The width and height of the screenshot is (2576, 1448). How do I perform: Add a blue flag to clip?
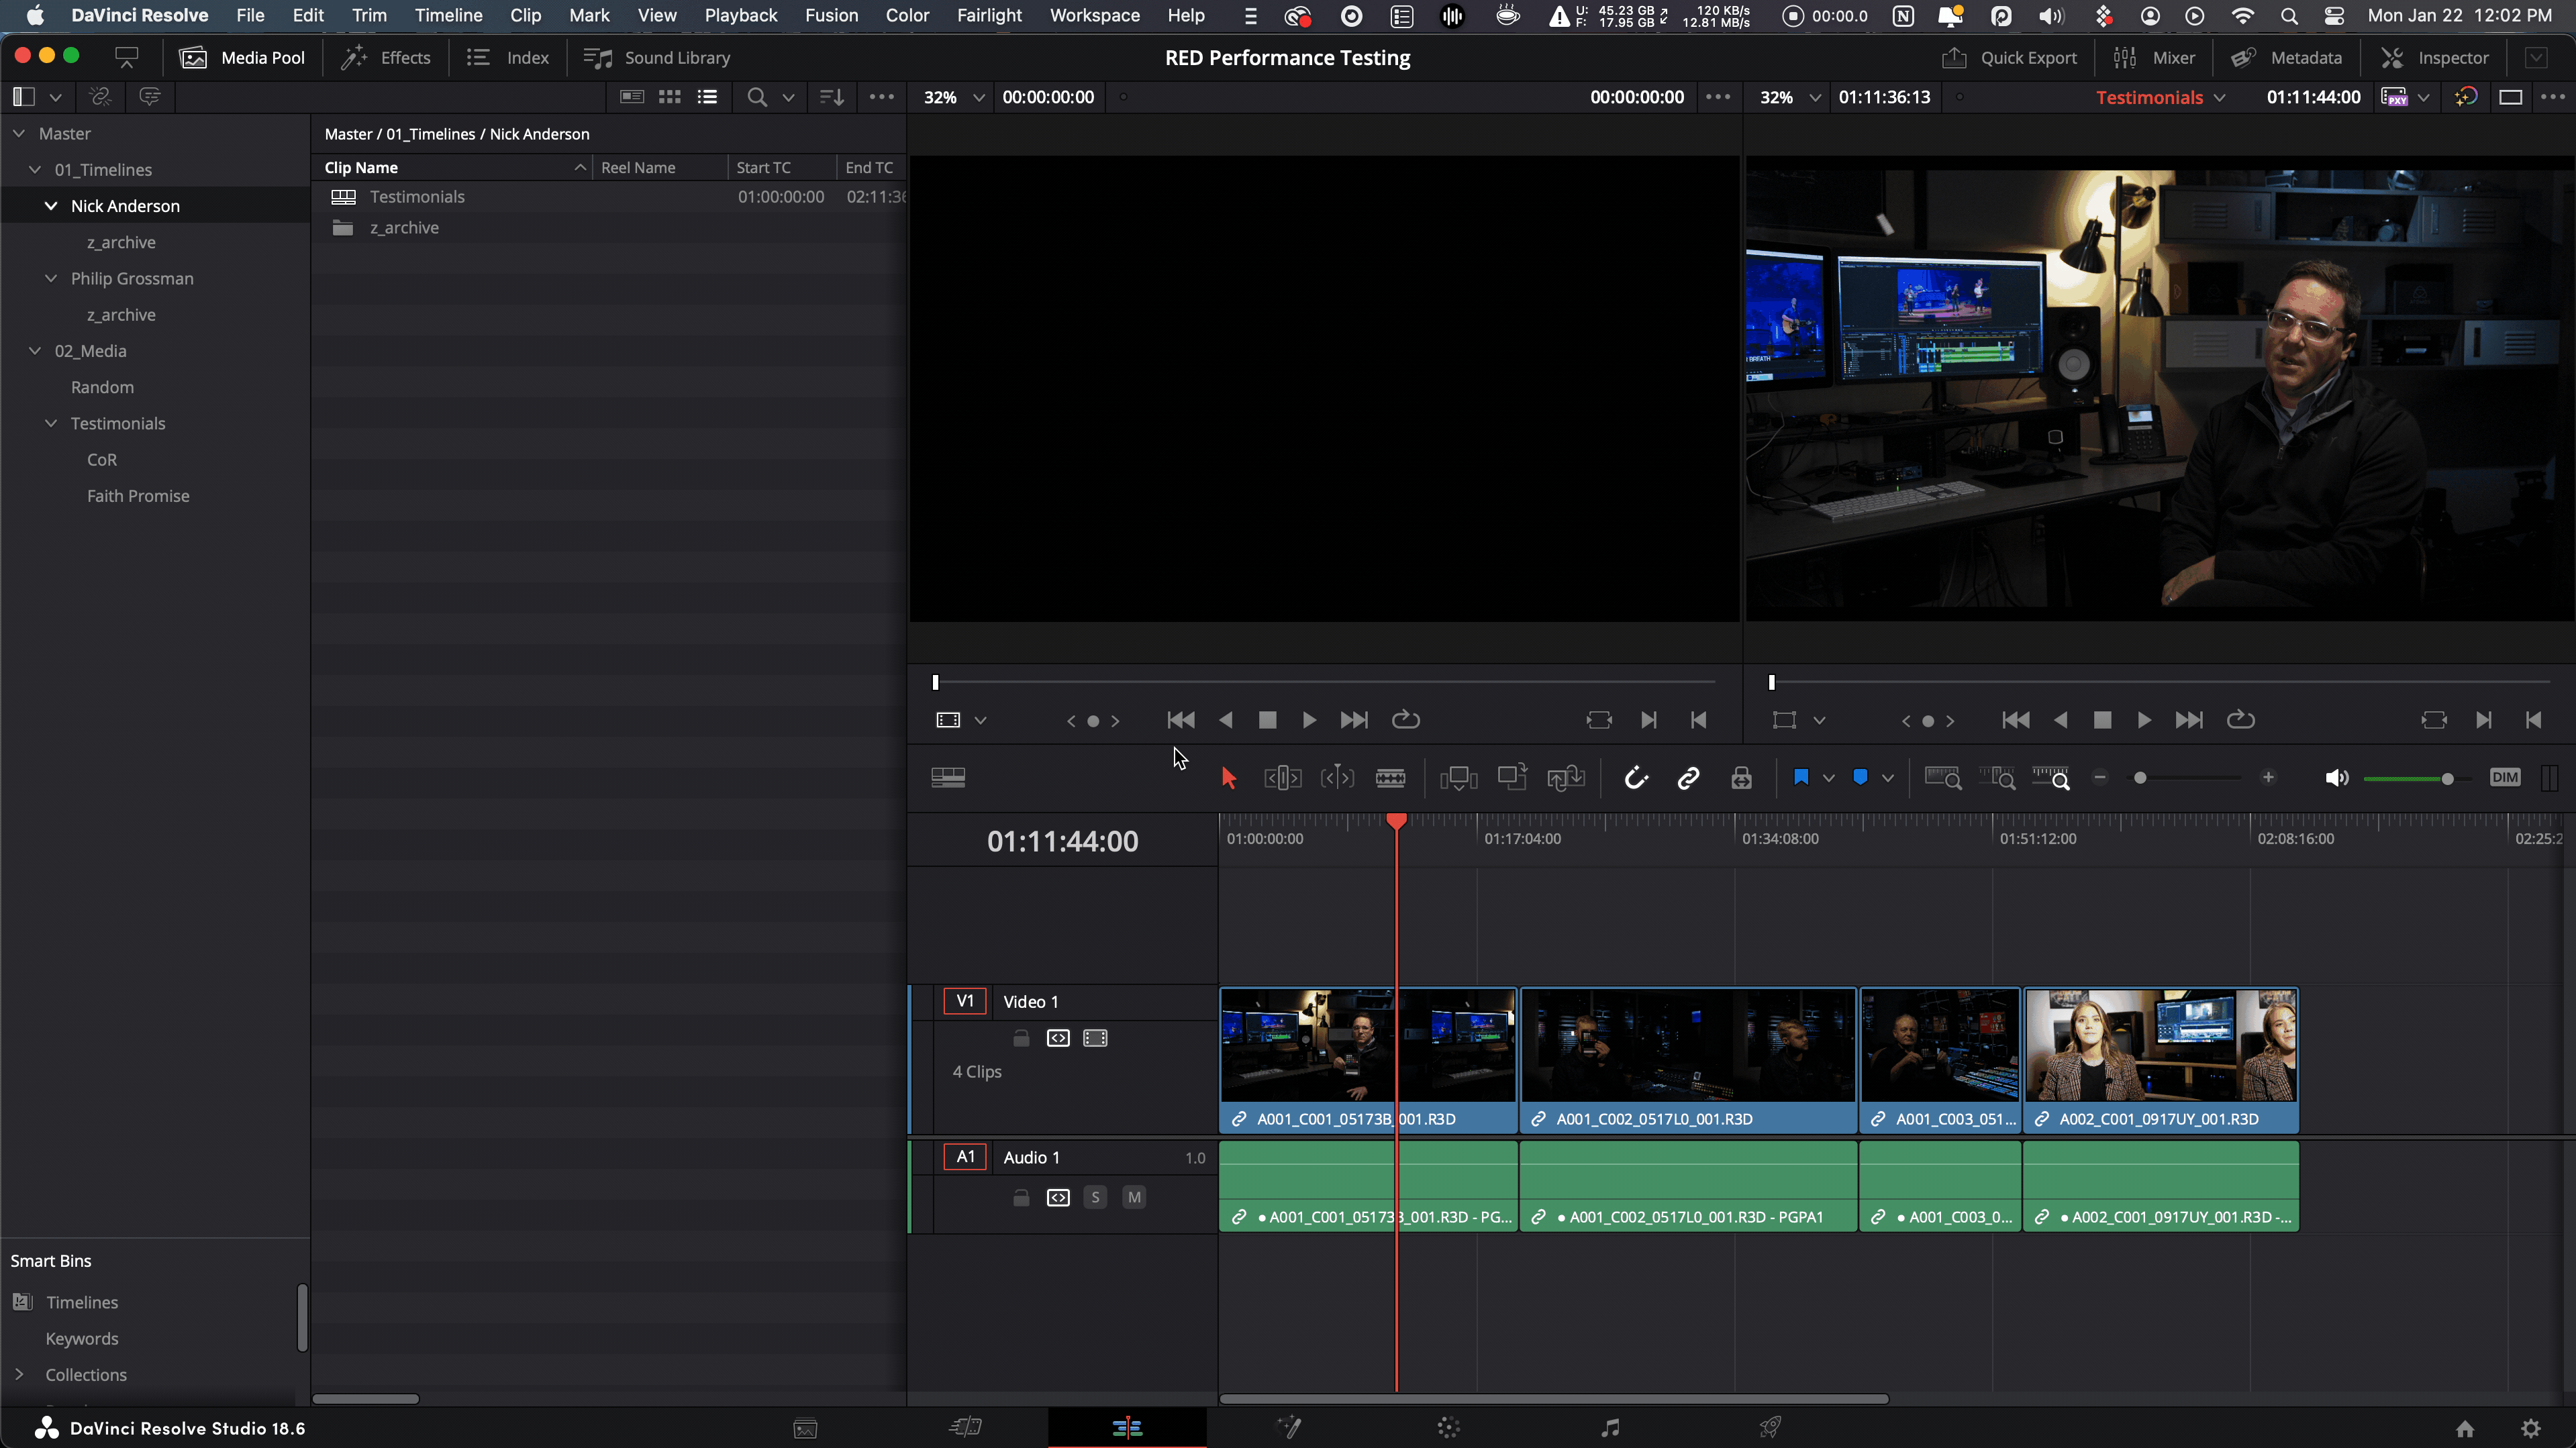coord(1801,777)
